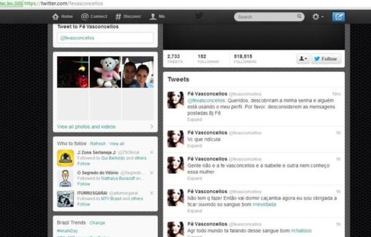Open Zona Sertaneja avatar icon
This screenshot has width=371, height=237.
(x=66, y=158)
